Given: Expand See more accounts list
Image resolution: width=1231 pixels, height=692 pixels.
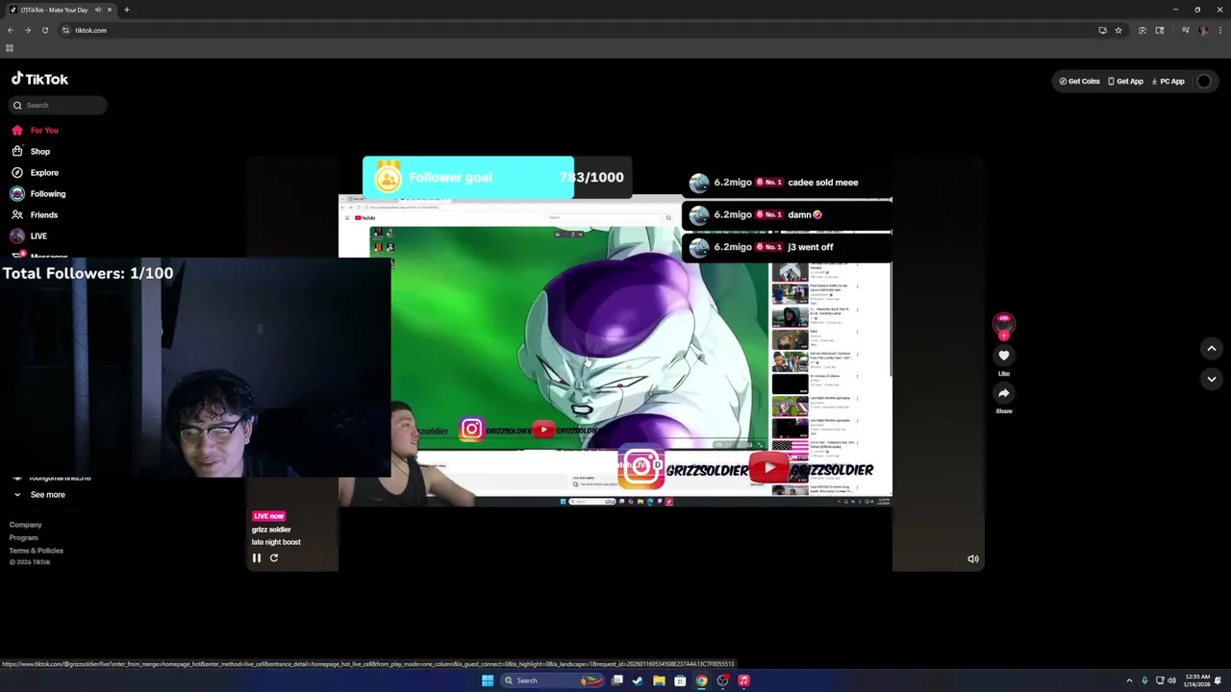Looking at the screenshot, I should tap(39, 494).
